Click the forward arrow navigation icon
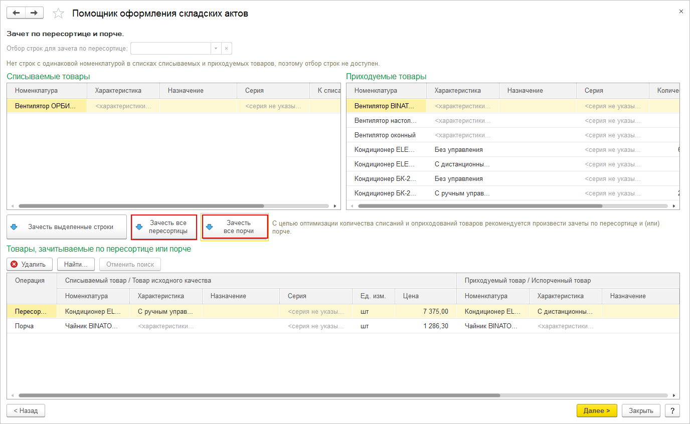Viewport: 690px width, 424px height. (x=34, y=13)
